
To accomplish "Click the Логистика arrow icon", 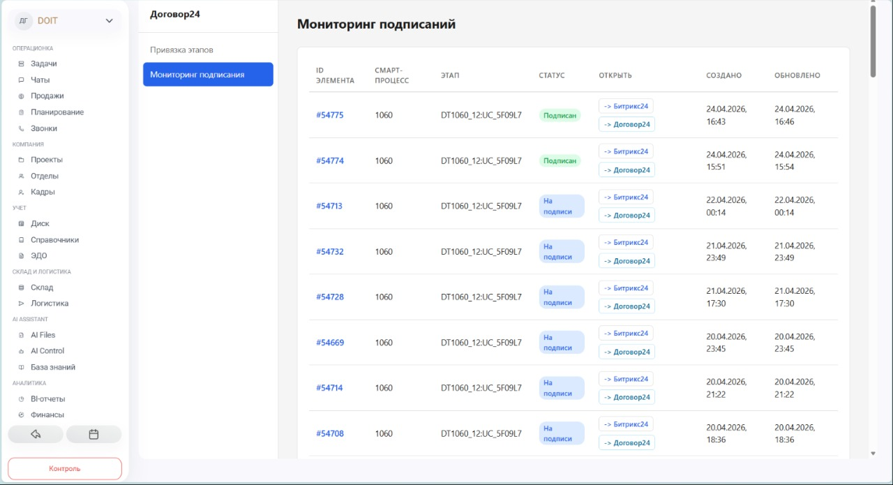I will click(21, 304).
